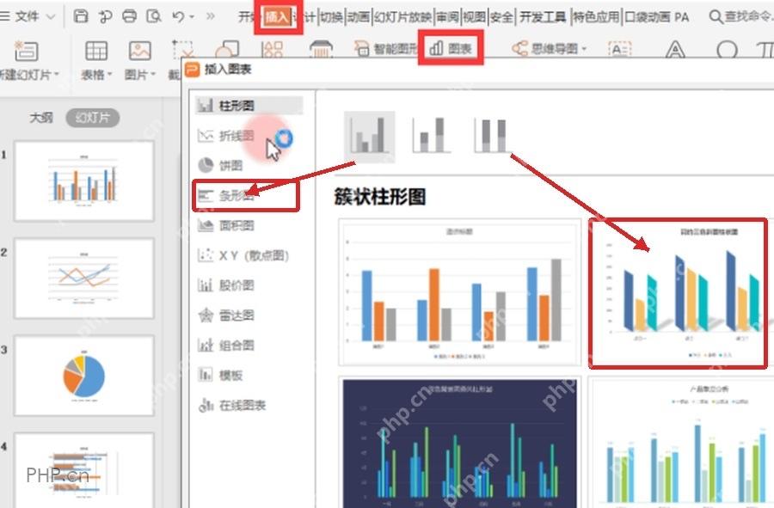Select the 柱形图 chart category
This screenshot has width=774, height=508.
(x=249, y=106)
